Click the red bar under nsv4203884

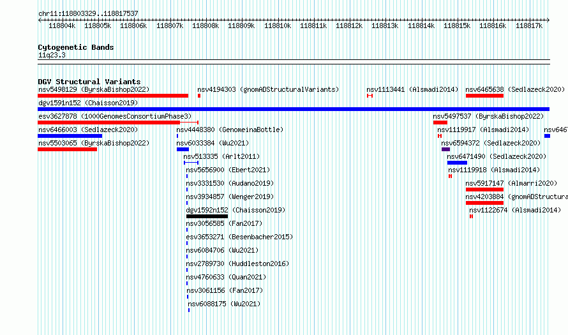484,203
